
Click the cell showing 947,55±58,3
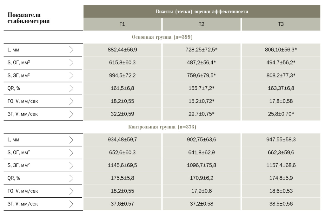click(x=281, y=140)
